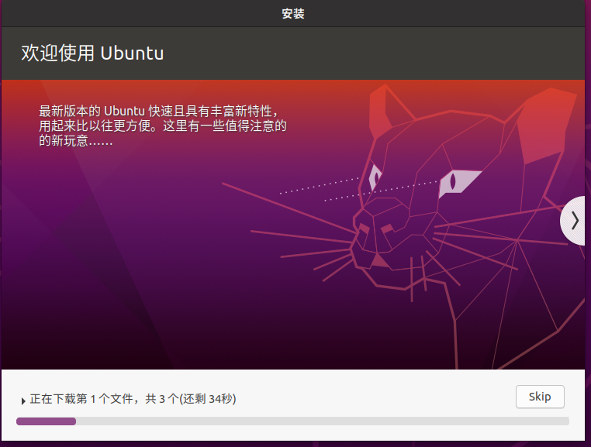Click the purple download progress bar
Screen dimensions: 591x447
tap(292, 421)
